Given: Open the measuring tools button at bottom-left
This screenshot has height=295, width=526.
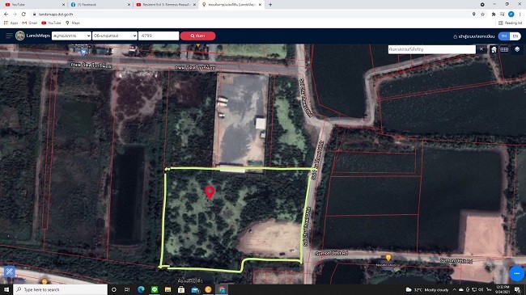Looking at the screenshot, I should pos(10,272).
